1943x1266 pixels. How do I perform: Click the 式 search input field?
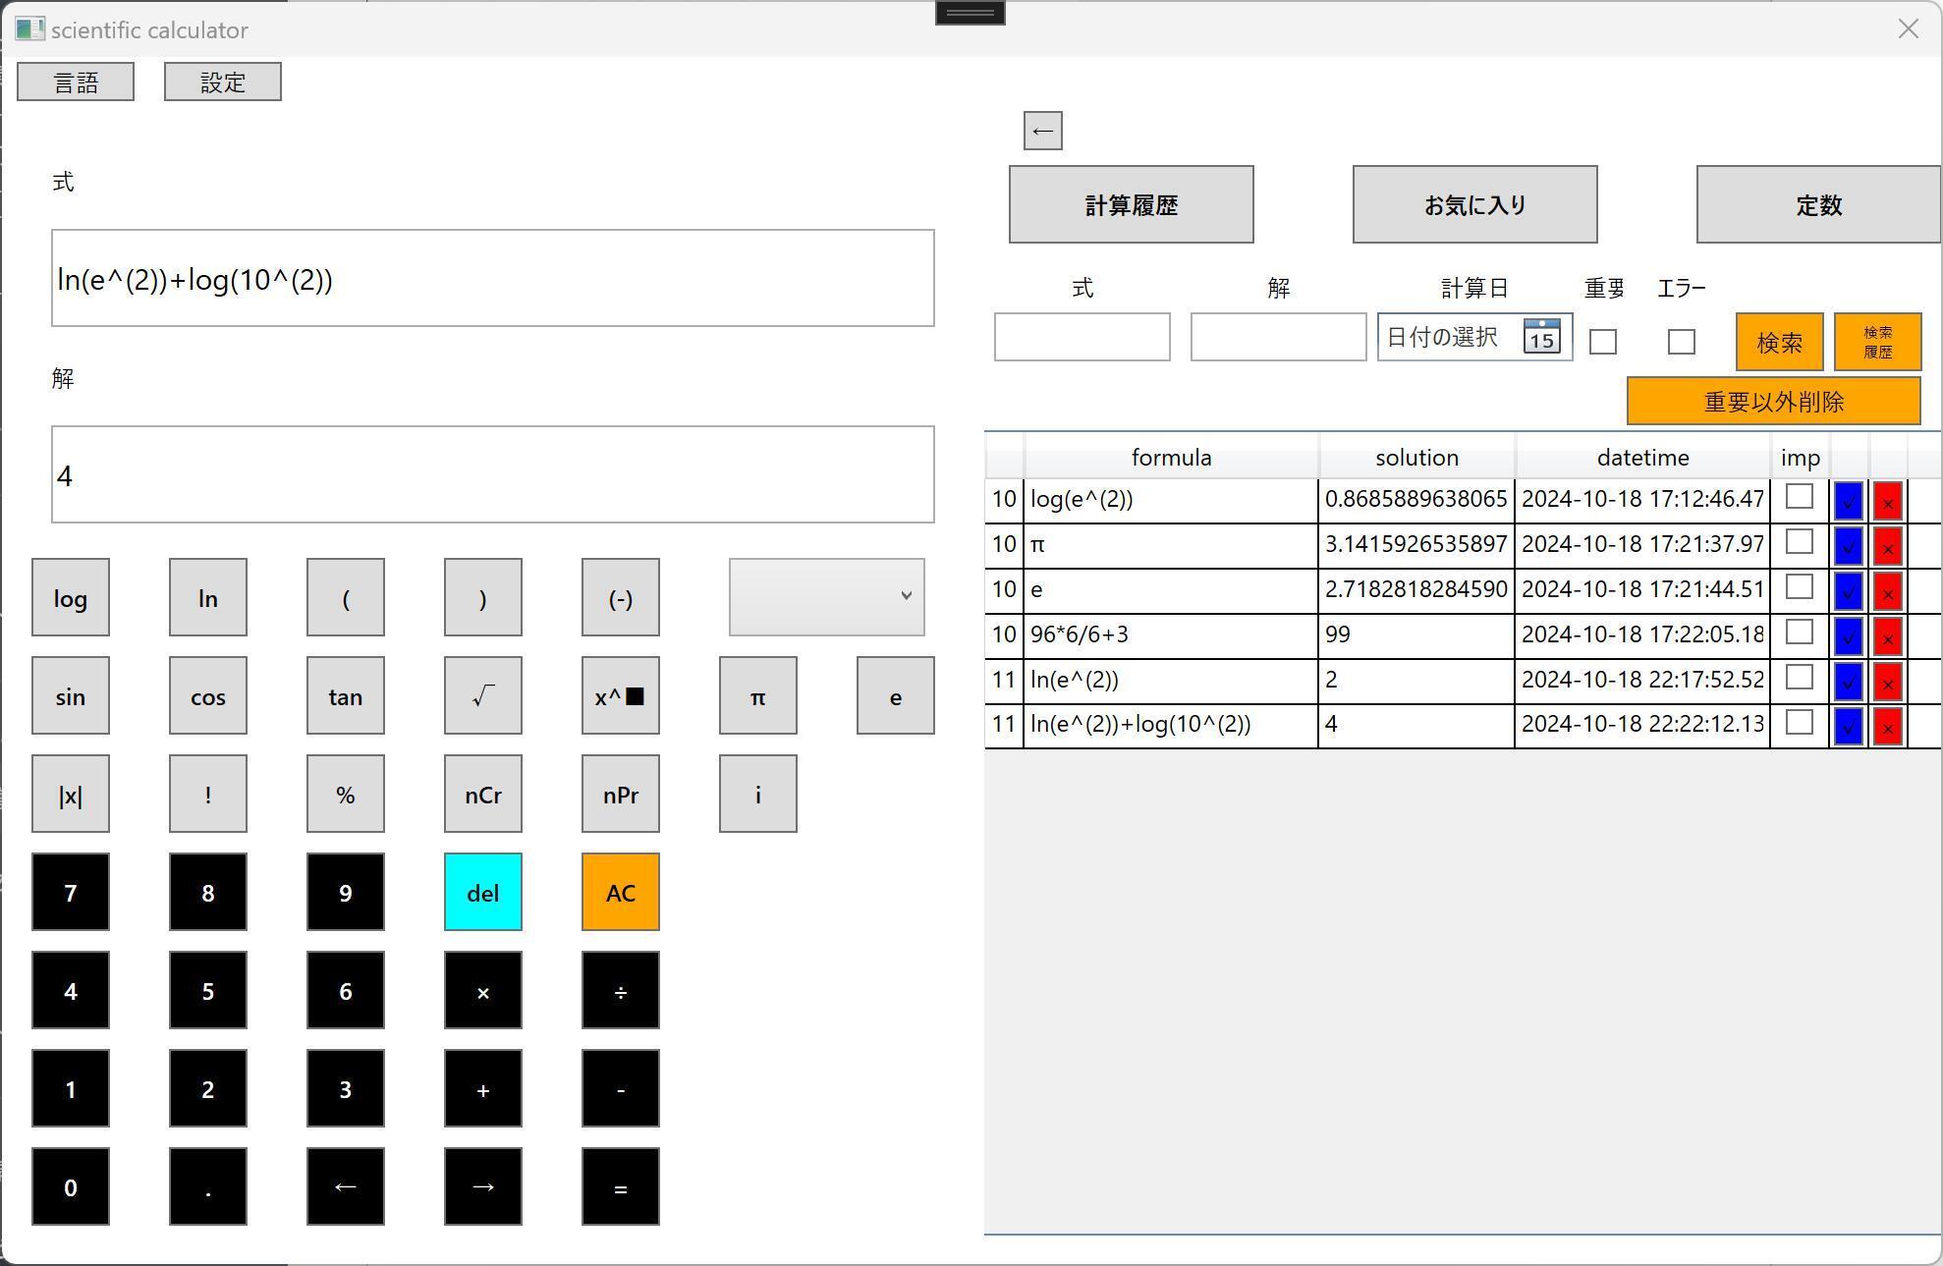[1082, 337]
